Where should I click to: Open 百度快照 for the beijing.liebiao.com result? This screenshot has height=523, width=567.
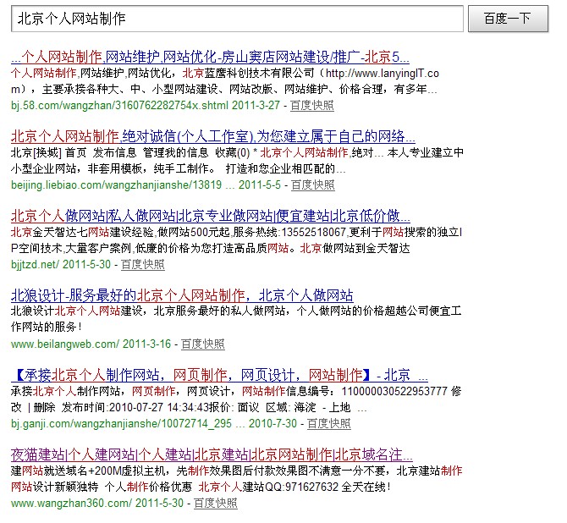(311, 184)
